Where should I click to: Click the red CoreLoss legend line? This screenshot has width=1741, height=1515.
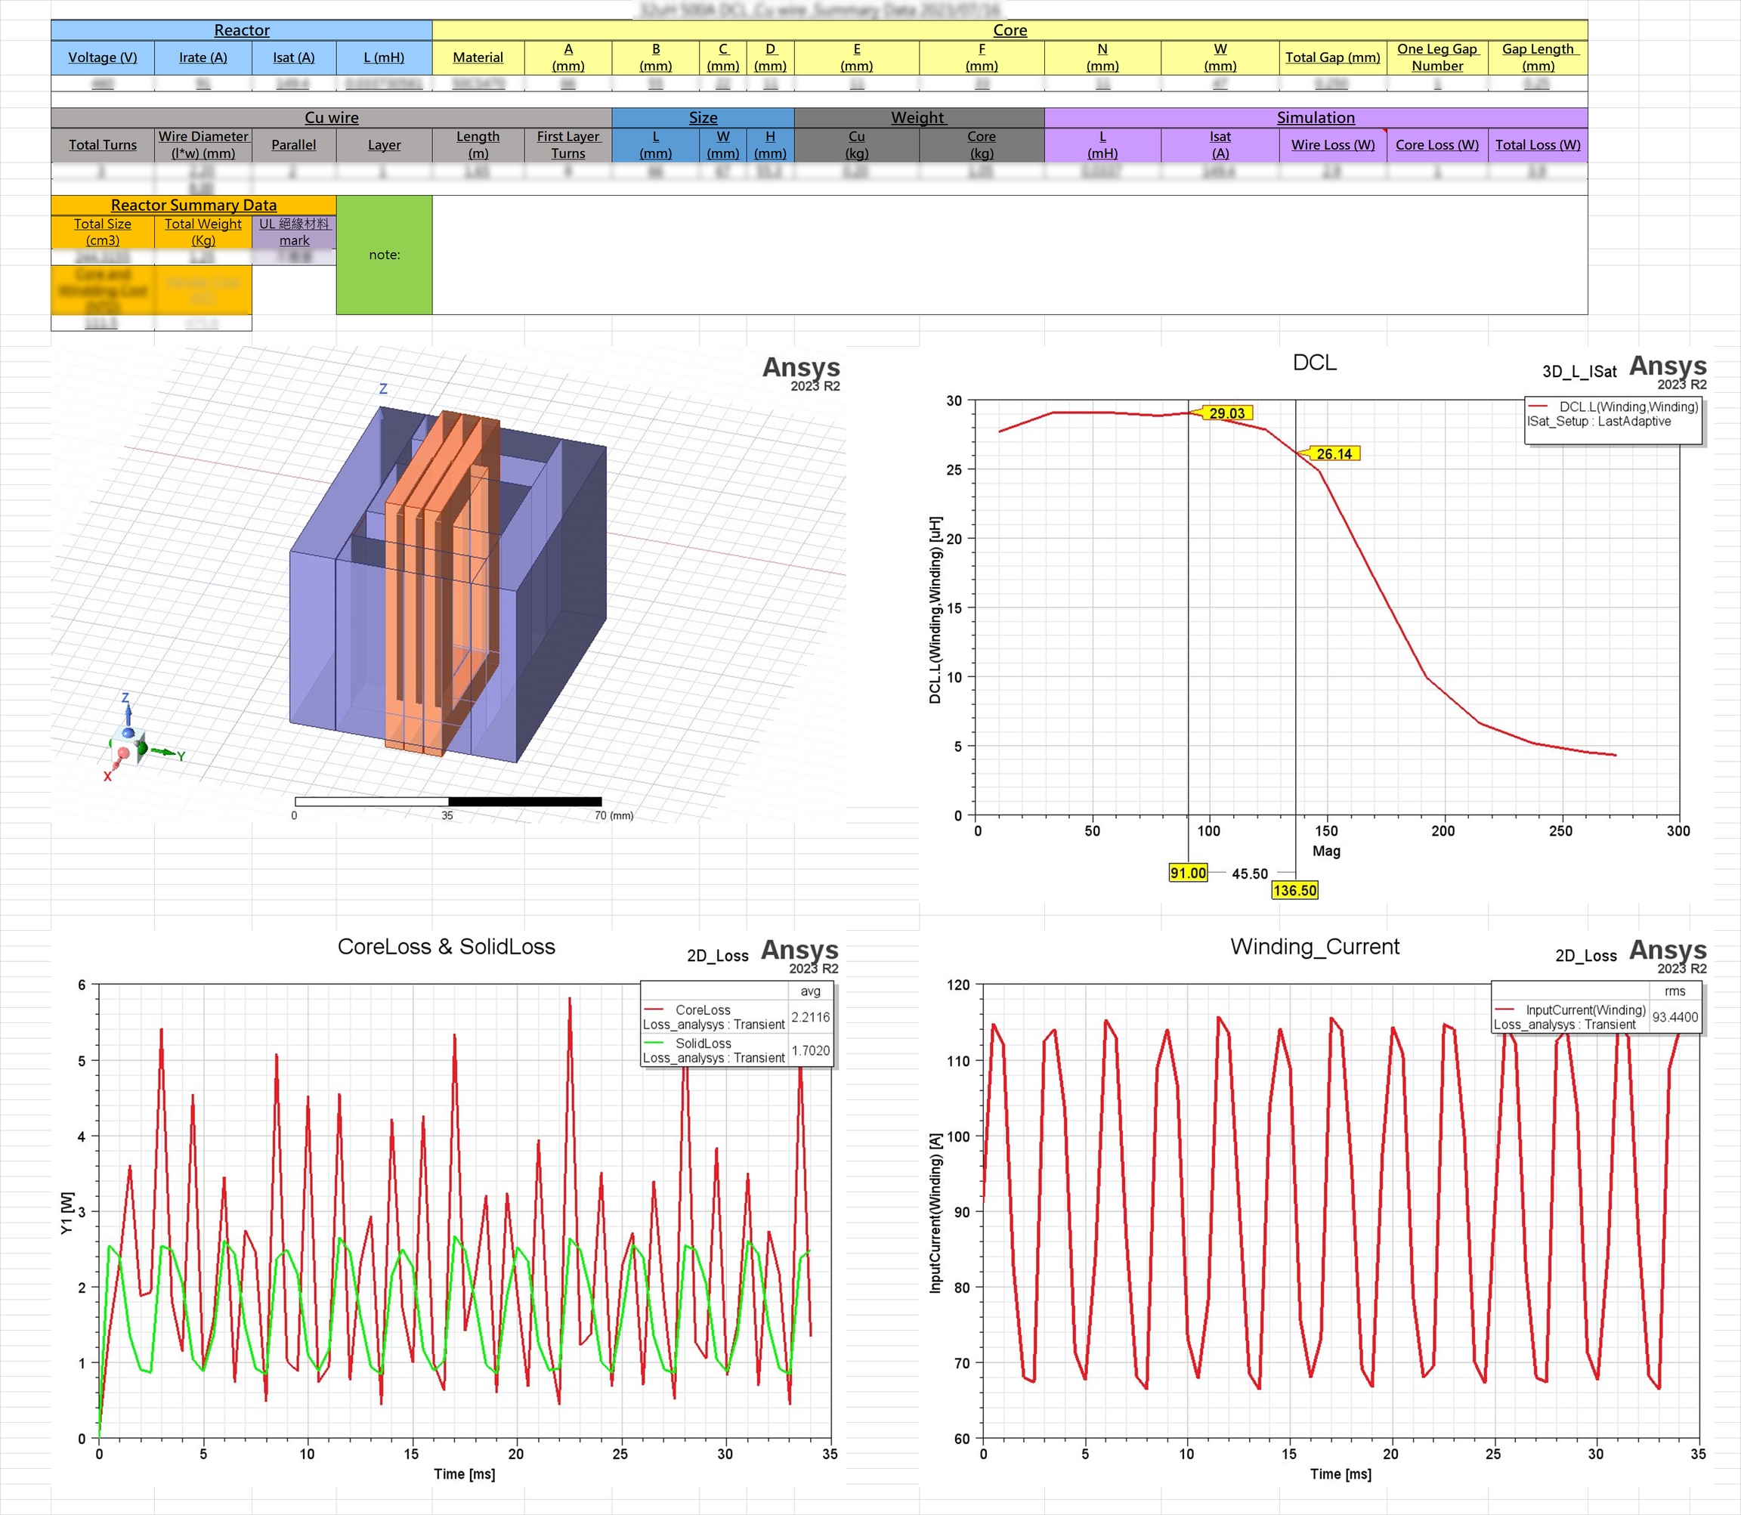coord(653,1009)
